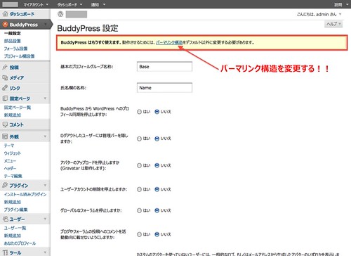Open フォーラム設置 in BuddyPress submenu
Screen dimensions: 351x256
15,49
